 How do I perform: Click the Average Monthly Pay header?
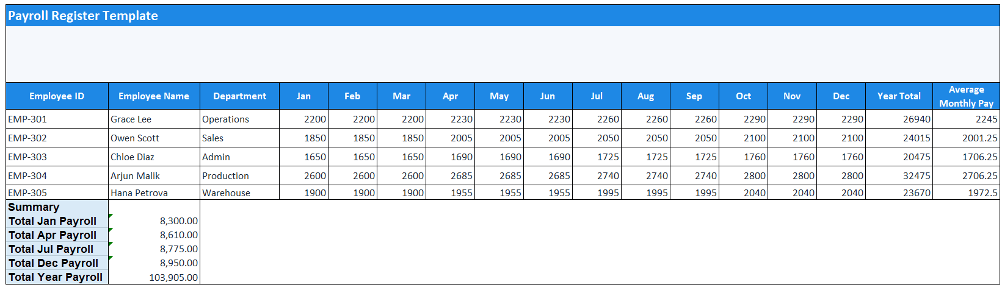coord(966,96)
